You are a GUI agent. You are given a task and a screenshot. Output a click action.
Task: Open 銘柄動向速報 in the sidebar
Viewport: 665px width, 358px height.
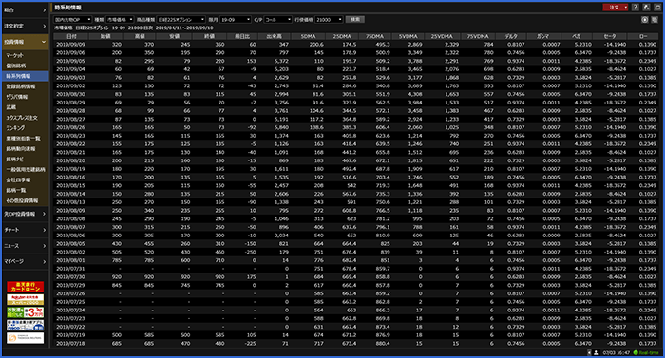click(x=25, y=149)
